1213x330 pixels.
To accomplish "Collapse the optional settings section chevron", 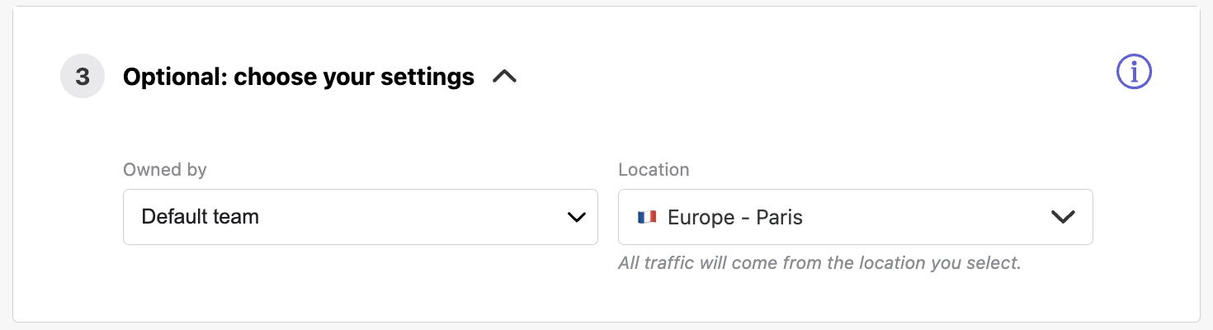I will pyautogui.click(x=504, y=77).
